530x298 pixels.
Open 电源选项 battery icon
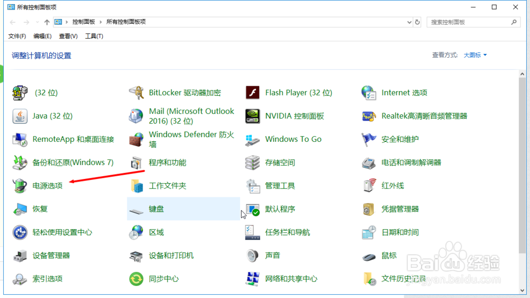click(20, 186)
